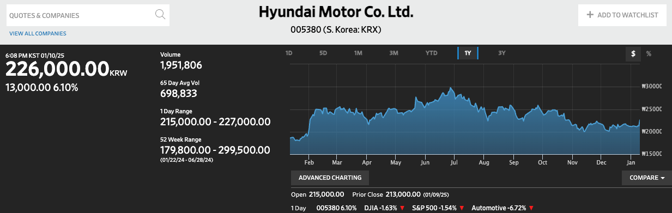This screenshot has height=213, width=672.
Task: Click the 005380 (S. Korea: KRX) ticker text
Action: (335, 29)
